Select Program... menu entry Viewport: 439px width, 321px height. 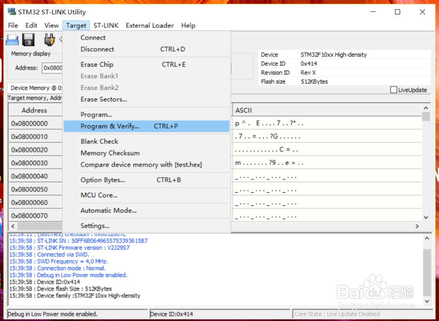(147, 114)
